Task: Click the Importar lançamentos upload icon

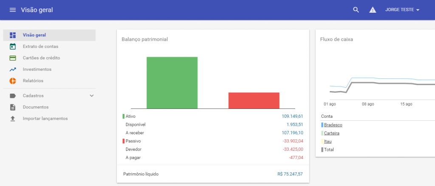Action: [x=13, y=119]
